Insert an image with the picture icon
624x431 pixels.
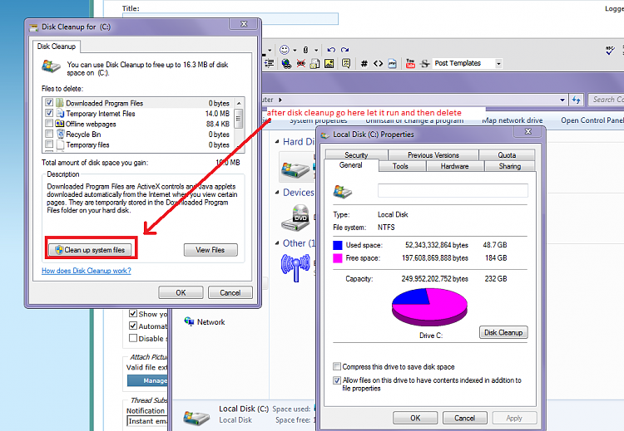[x=329, y=63]
